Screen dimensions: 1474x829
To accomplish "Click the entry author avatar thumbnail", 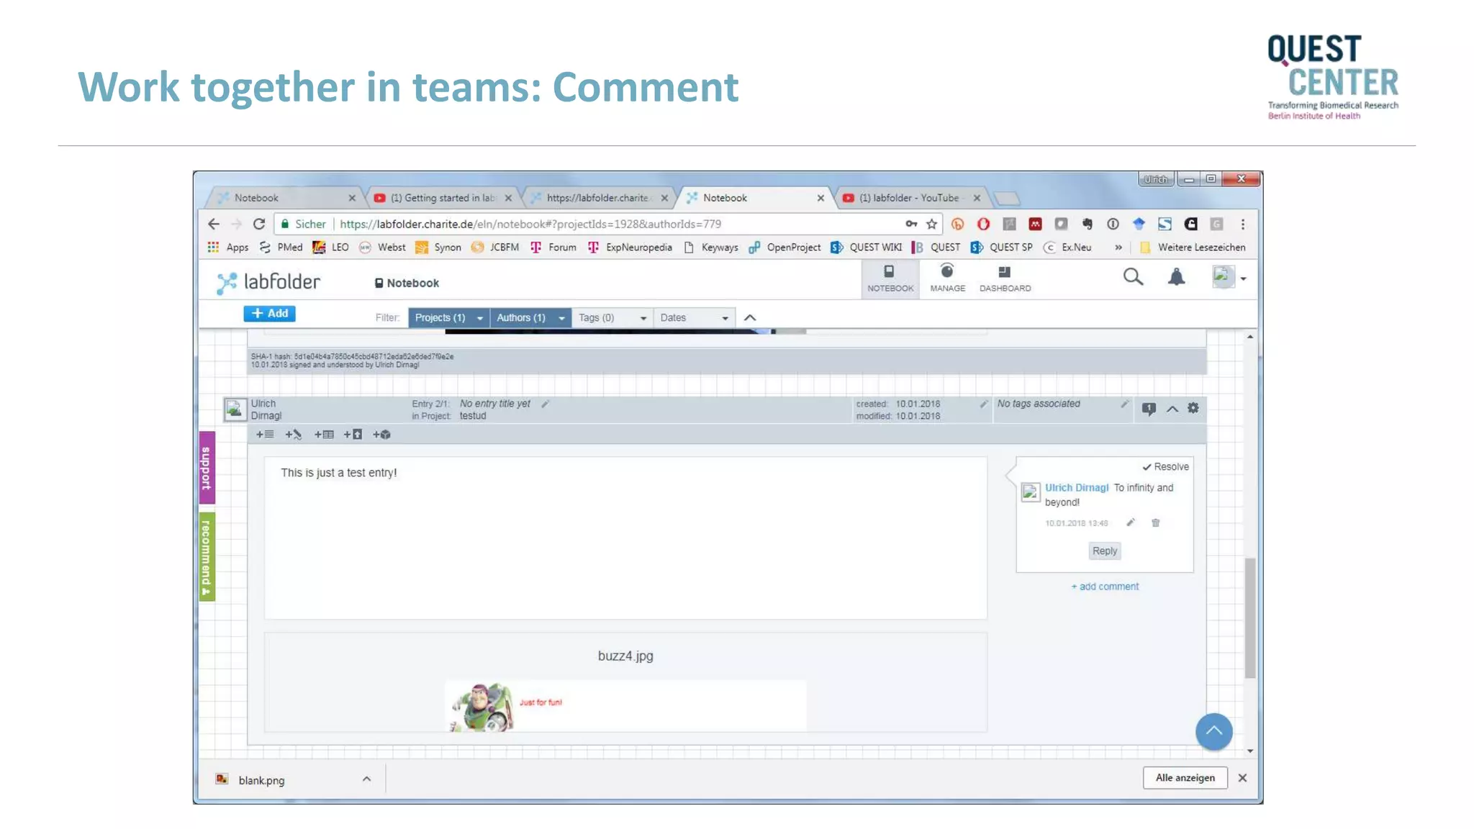I will coord(234,409).
